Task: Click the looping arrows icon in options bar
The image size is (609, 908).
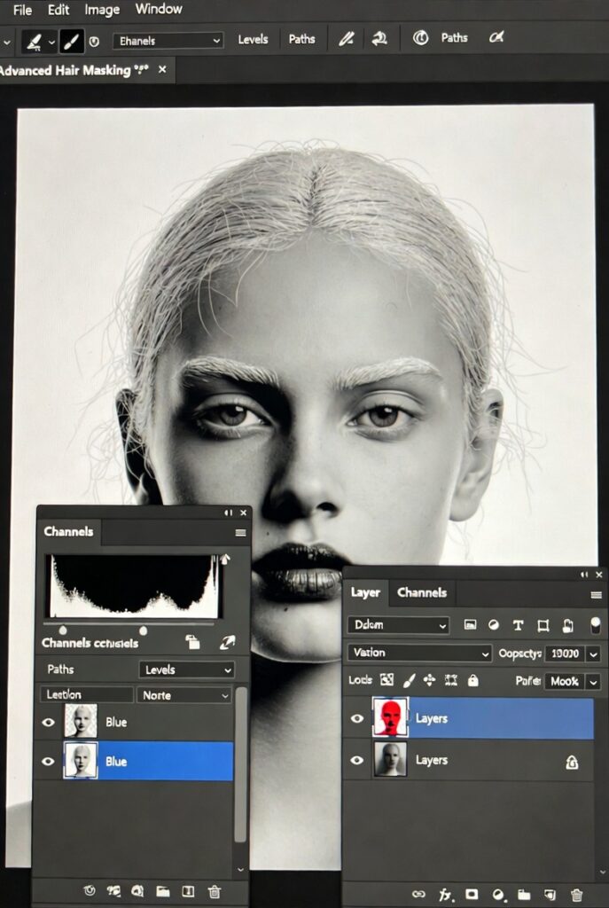Action: coord(379,39)
